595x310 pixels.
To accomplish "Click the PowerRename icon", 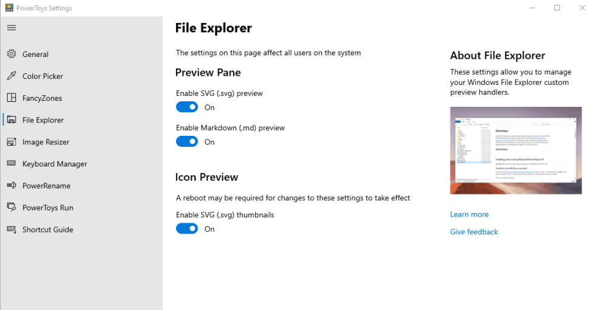I will coord(12,185).
